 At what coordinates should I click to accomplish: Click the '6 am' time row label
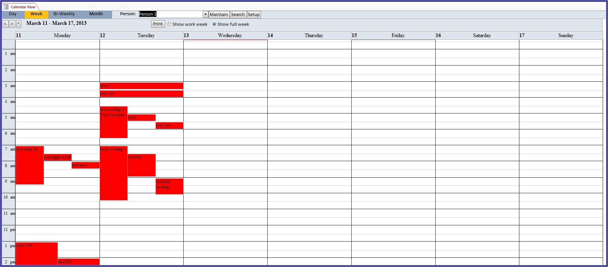click(x=9, y=133)
